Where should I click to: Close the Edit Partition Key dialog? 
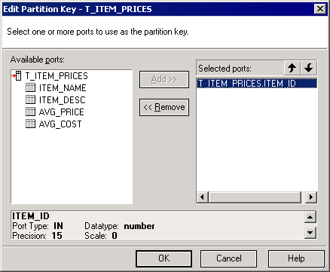pos(320,9)
